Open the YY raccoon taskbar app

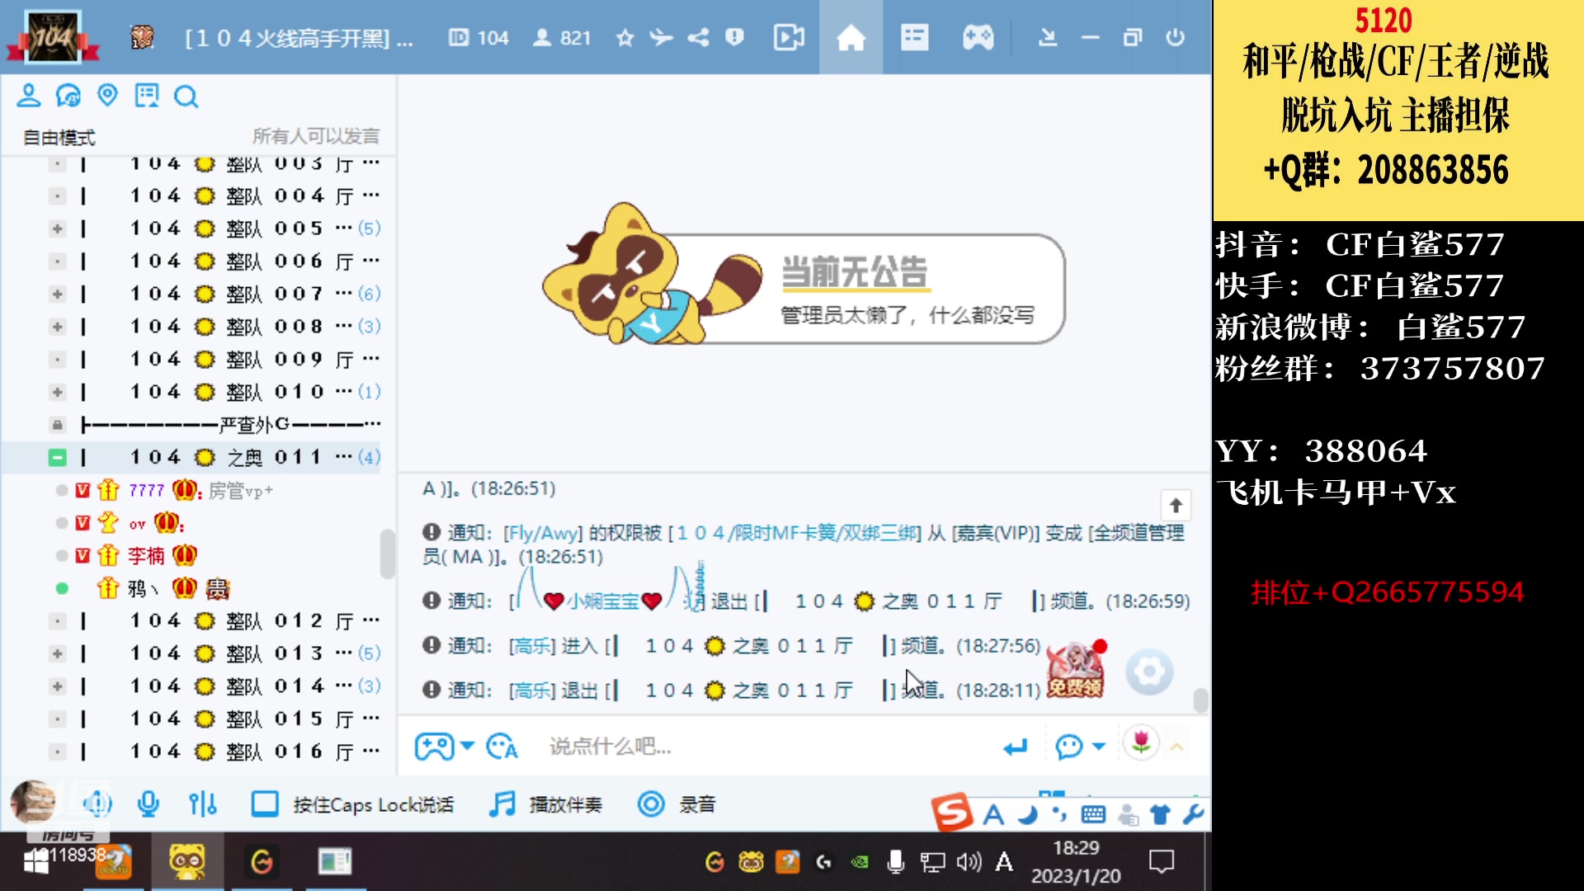[187, 862]
